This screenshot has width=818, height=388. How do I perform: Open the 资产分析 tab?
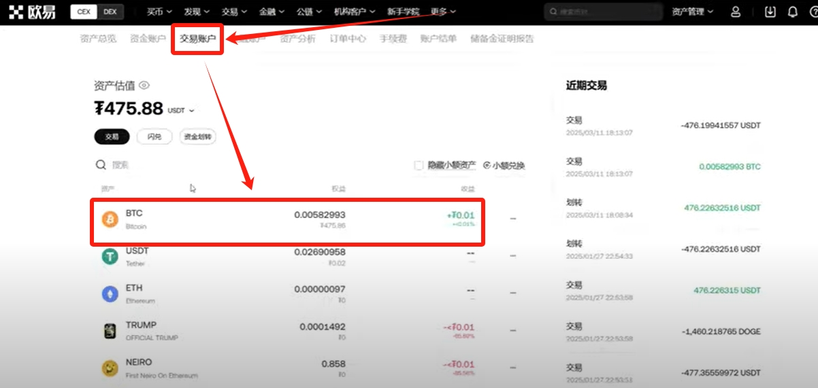[297, 39]
